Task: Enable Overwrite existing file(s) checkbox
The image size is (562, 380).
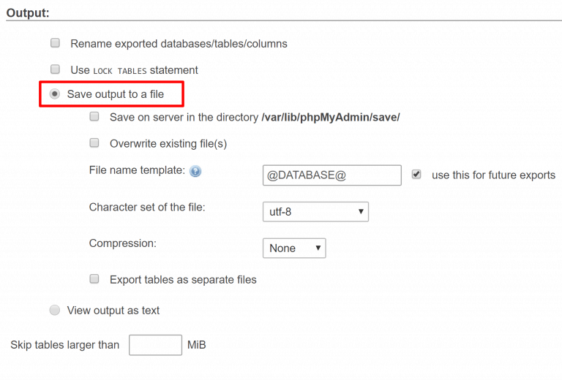Action: pos(94,143)
